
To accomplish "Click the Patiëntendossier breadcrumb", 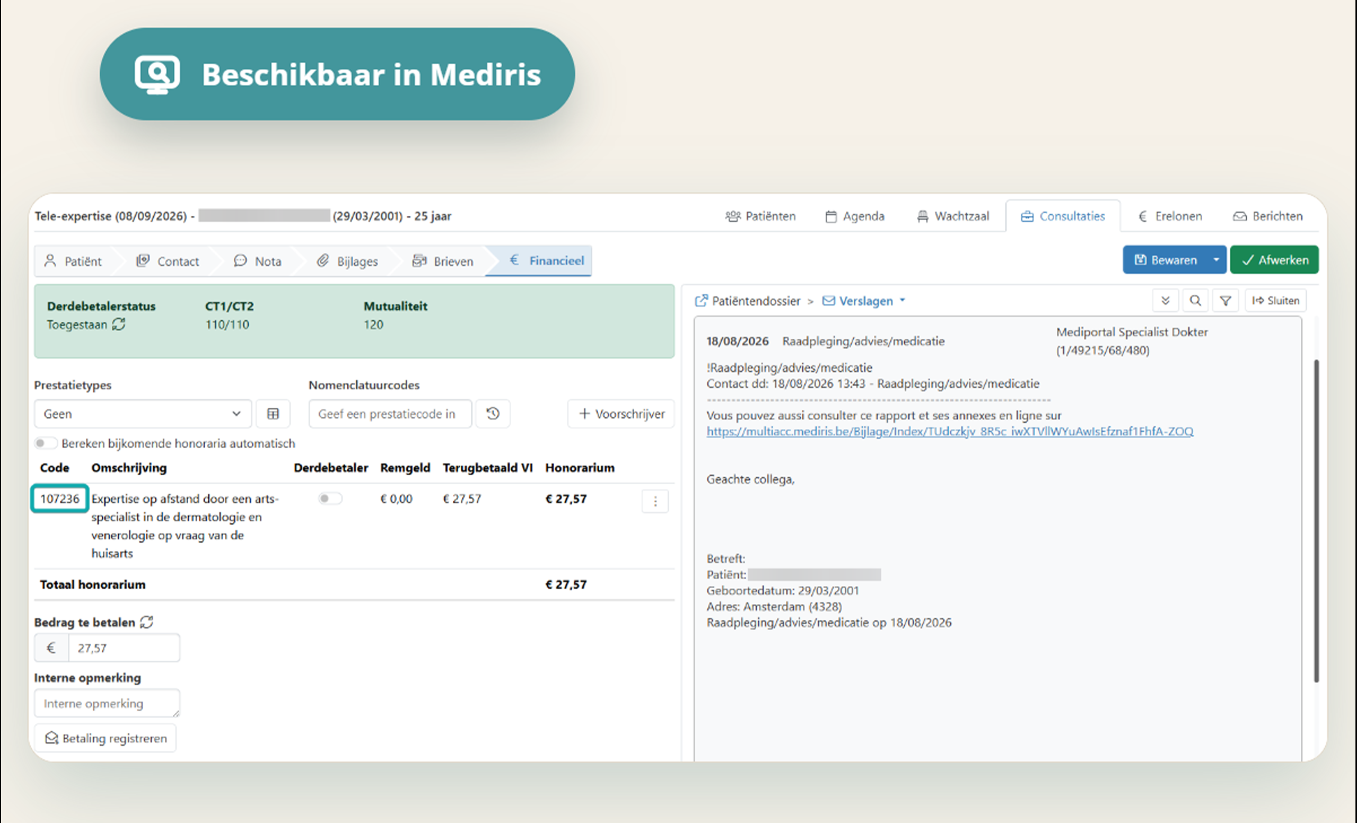I will pos(755,301).
